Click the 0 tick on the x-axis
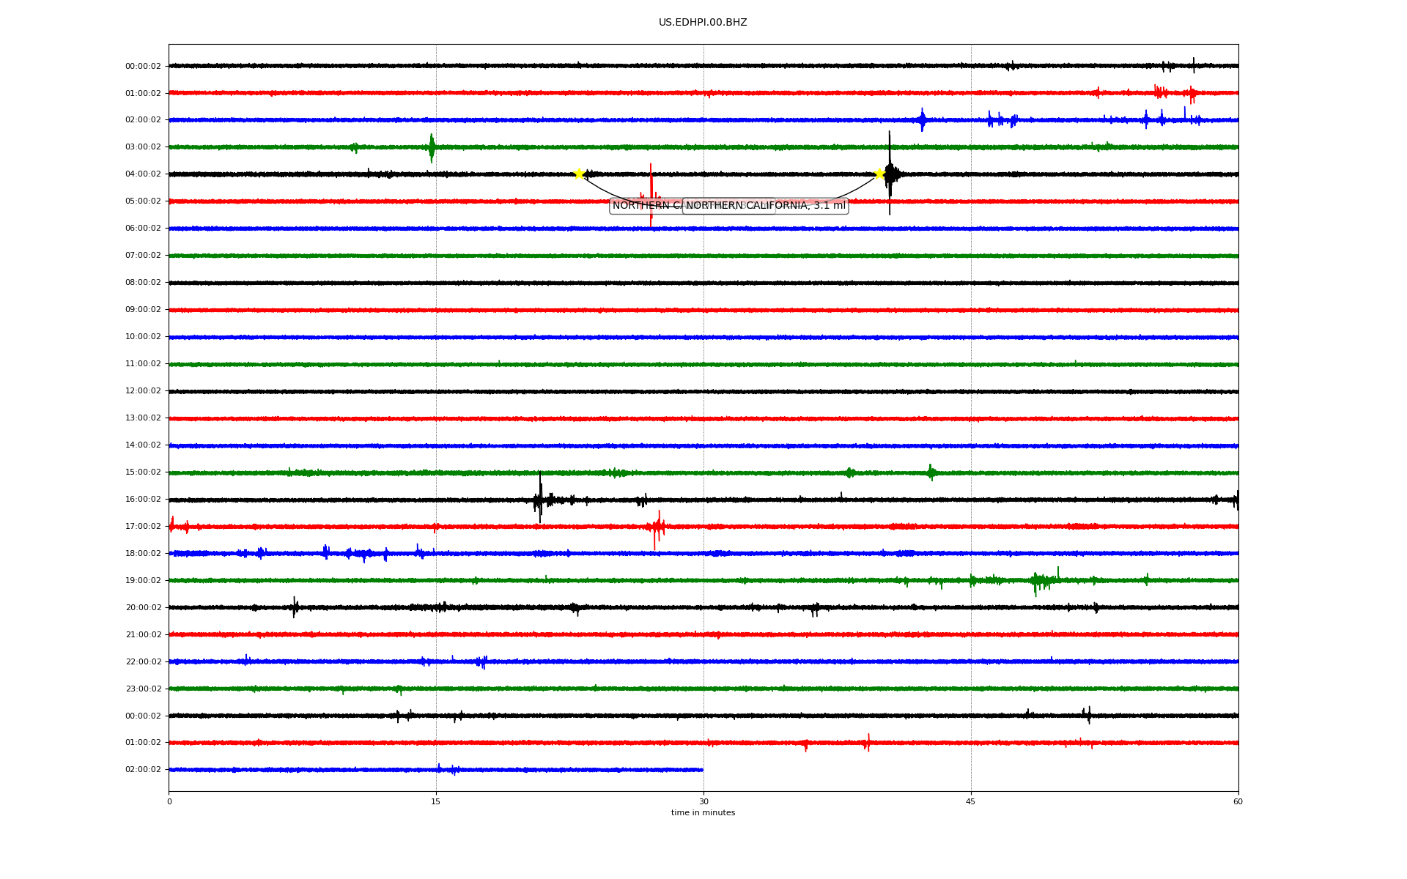 (169, 801)
